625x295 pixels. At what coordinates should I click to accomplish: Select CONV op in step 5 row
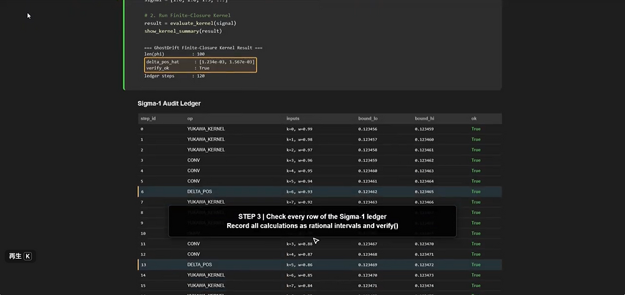pos(193,181)
